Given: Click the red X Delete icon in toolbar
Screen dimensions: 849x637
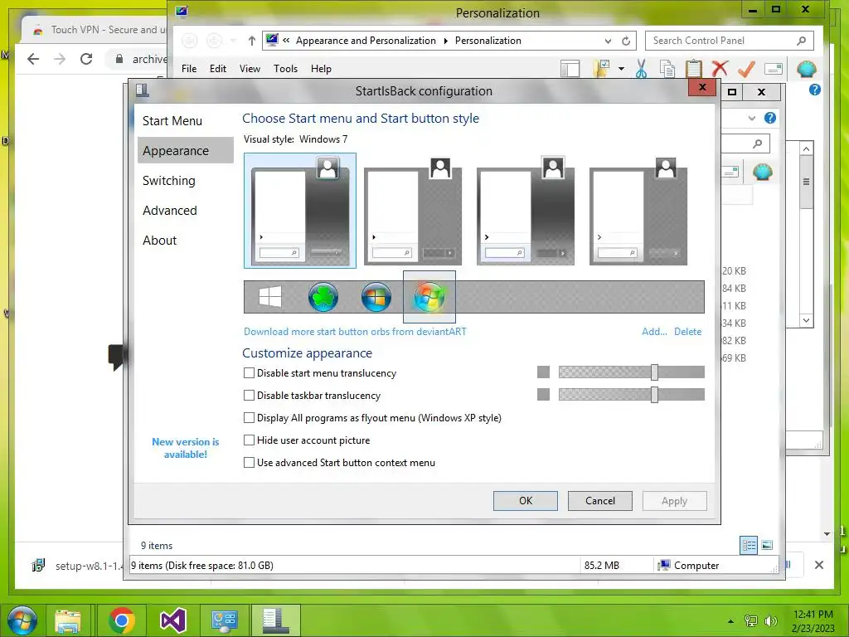Looking at the screenshot, I should pyautogui.click(x=720, y=69).
